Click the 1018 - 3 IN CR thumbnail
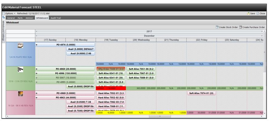Image resolution: width=269 pixels, height=121 pixels. coord(20,70)
